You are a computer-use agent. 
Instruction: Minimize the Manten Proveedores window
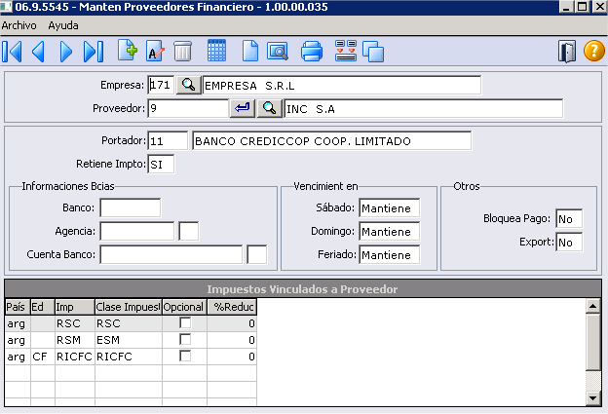[x=566, y=7]
